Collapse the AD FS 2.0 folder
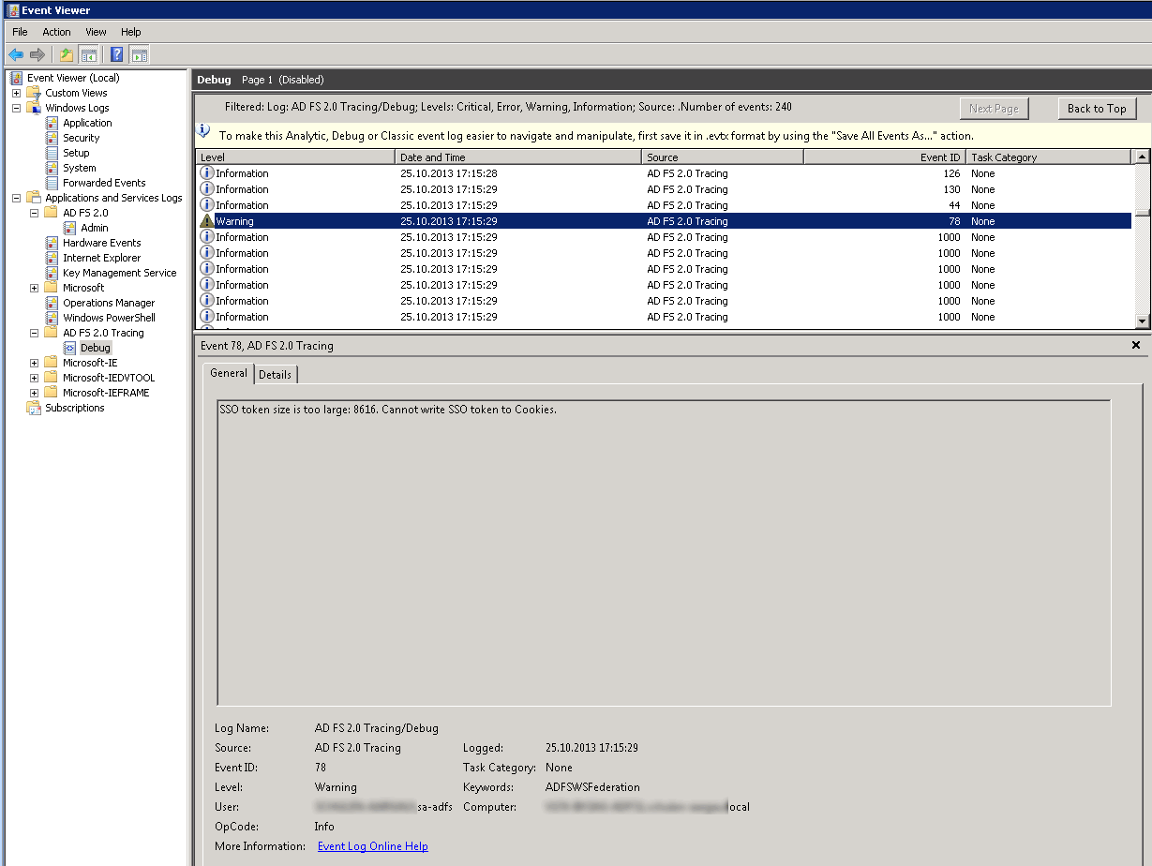This screenshot has width=1152, height=866. pos(34,213)
